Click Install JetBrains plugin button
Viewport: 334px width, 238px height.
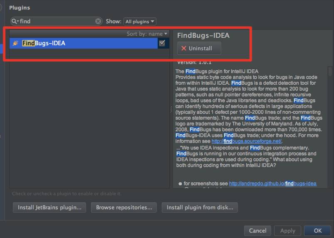[x=49, y=207]
